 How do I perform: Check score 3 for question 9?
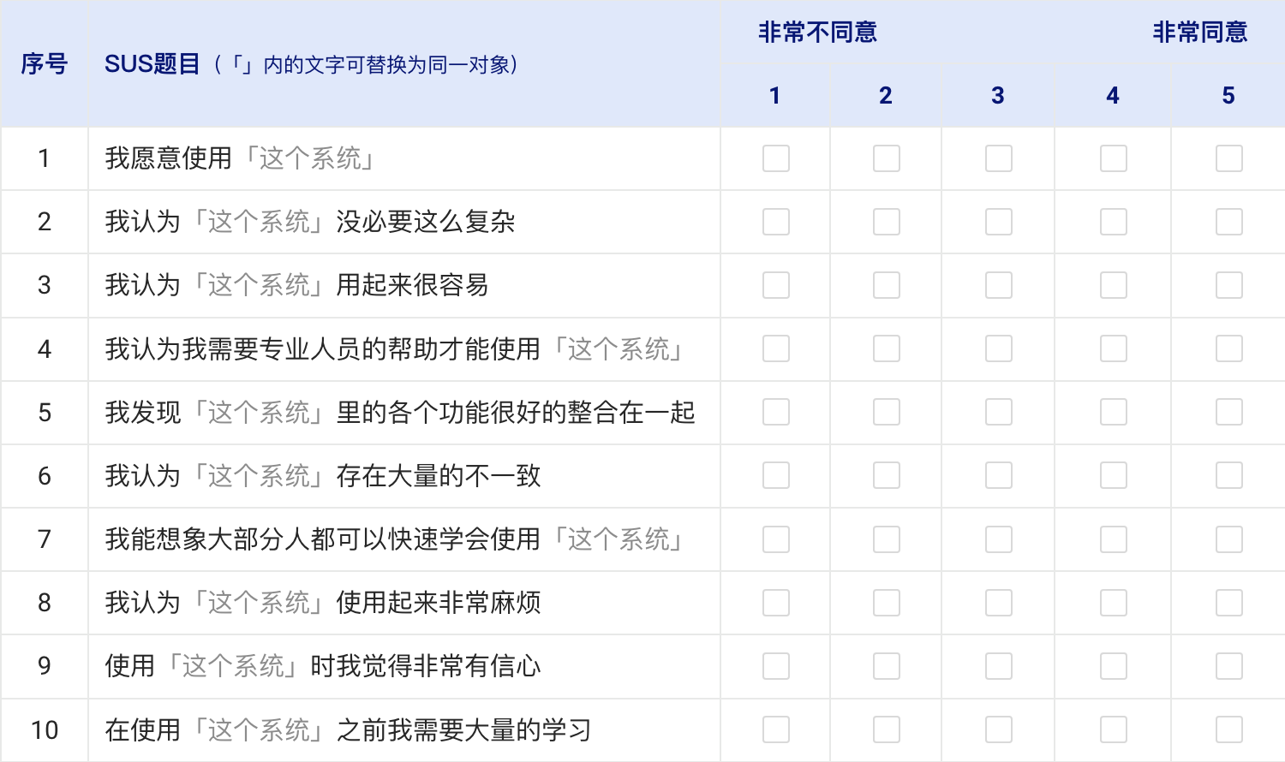pyautogui.click(x=999, y=666)
